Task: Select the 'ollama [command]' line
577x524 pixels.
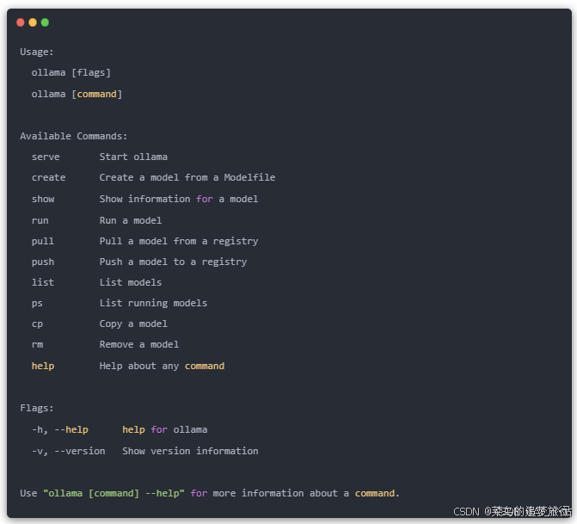Action: pos(77,95)
